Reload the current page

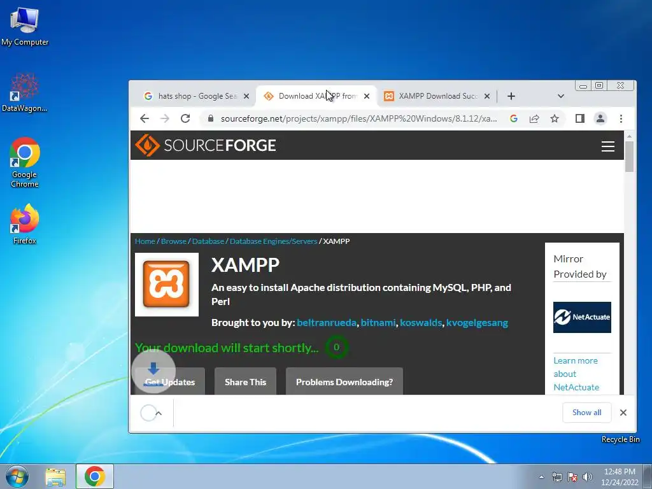[185, 118]
